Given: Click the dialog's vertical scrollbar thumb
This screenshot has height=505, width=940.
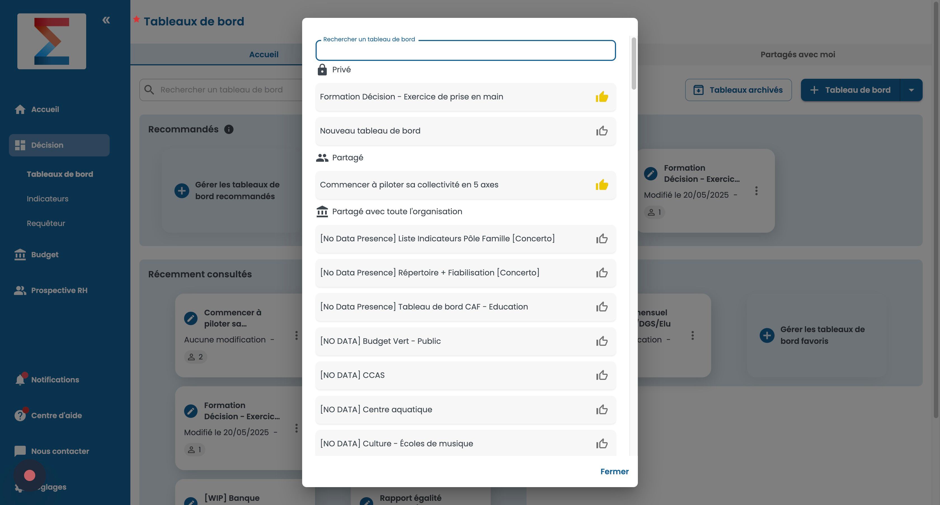Looking at the screenshot, I should (x=634, y=63).
